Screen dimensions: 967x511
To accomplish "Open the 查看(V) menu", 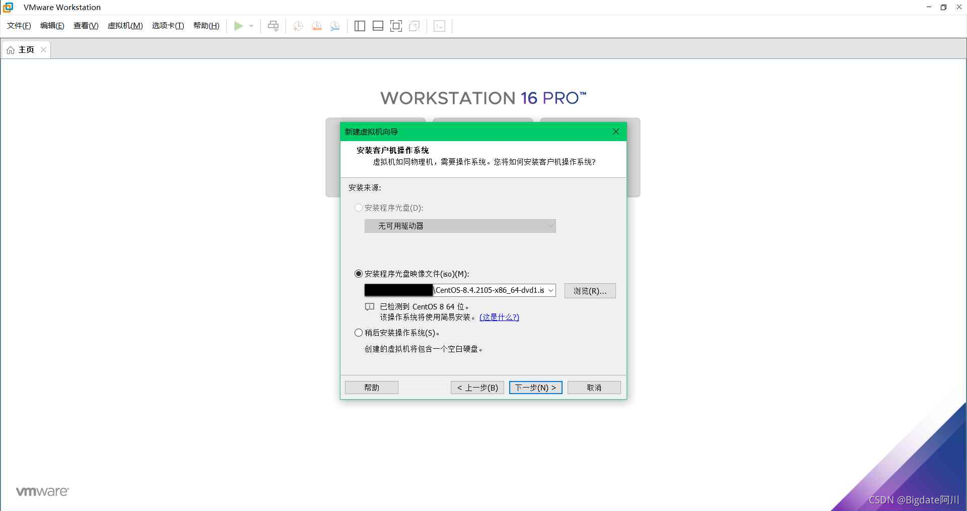I will tap(86, 26).
